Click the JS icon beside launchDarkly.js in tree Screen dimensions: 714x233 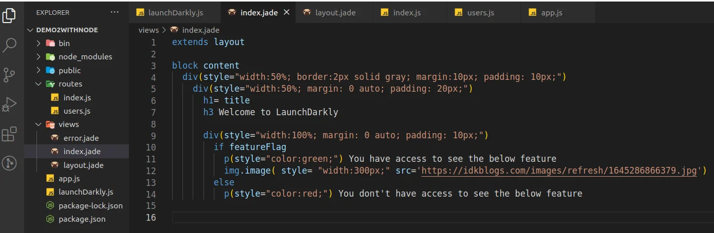pyautogui.click(x=50, y=192)
